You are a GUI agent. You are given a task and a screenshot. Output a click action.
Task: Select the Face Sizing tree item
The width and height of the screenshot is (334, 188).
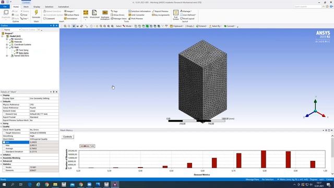(x=23, y=50)
